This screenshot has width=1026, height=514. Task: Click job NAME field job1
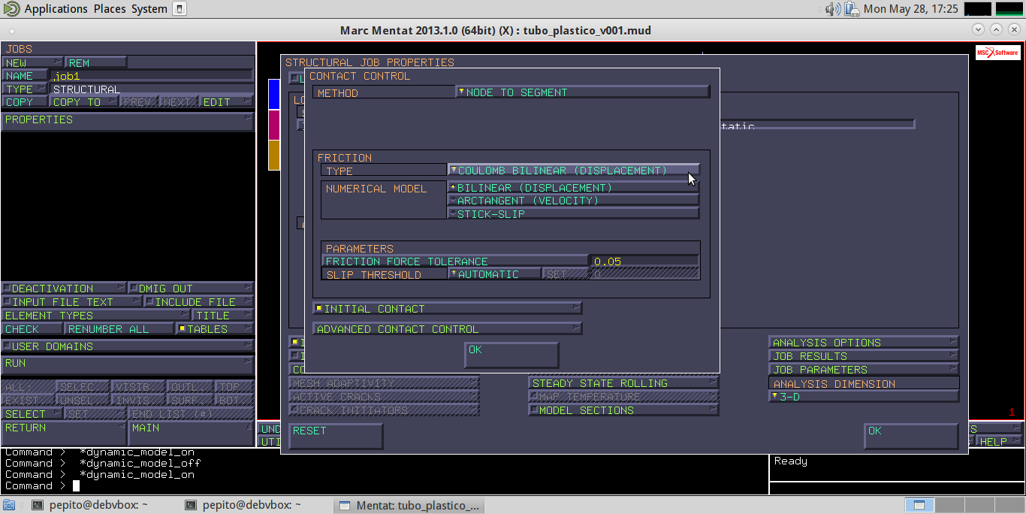(x=152, y=76)
